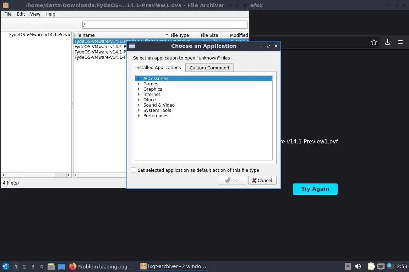Click the taskbar clock showing 2:53
Viewport: 409px width, 272px height.
[x=402, y=266]
